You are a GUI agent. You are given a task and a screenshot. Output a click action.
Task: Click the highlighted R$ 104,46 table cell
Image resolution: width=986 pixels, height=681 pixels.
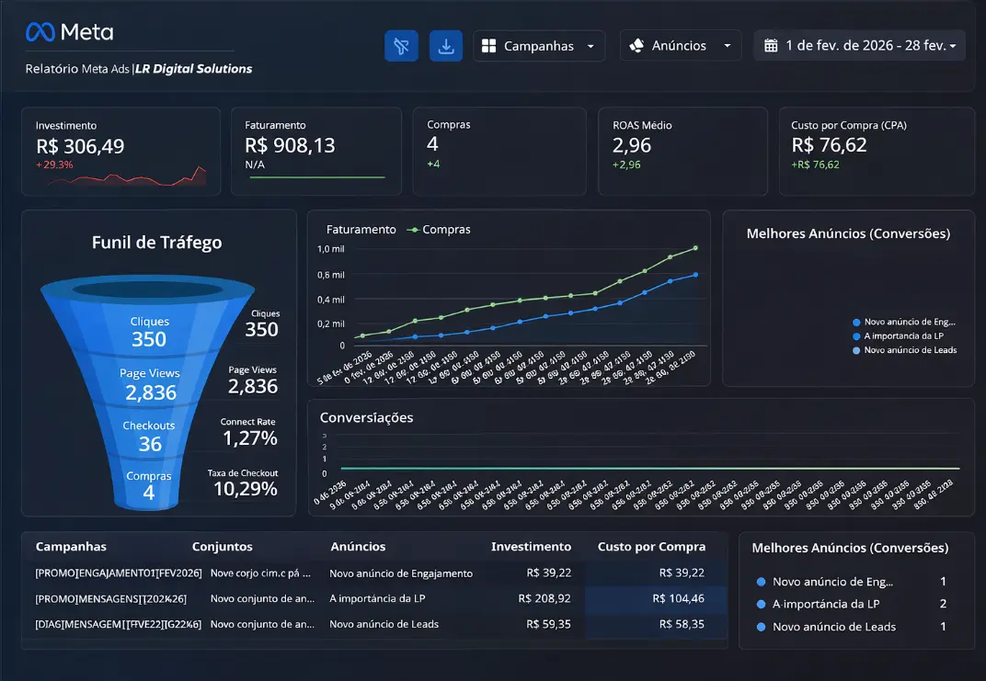(x=657, y=598)
